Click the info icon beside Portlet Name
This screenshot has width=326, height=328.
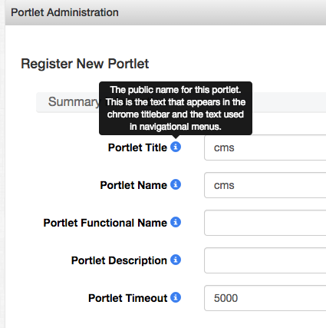tap(176, 184)
